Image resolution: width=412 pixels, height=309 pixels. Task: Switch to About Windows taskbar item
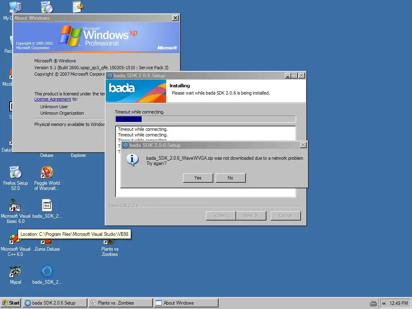click(186, 303)
